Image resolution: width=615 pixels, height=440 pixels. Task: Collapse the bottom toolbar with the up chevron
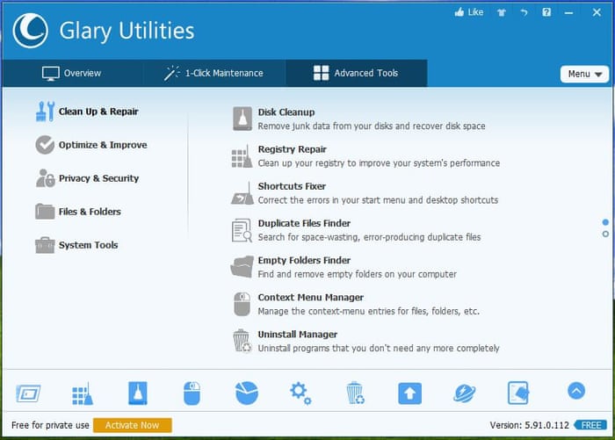[x=576, y=391]
